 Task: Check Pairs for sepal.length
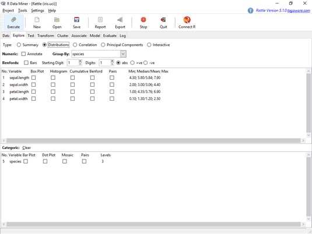[x=112, y=77]
